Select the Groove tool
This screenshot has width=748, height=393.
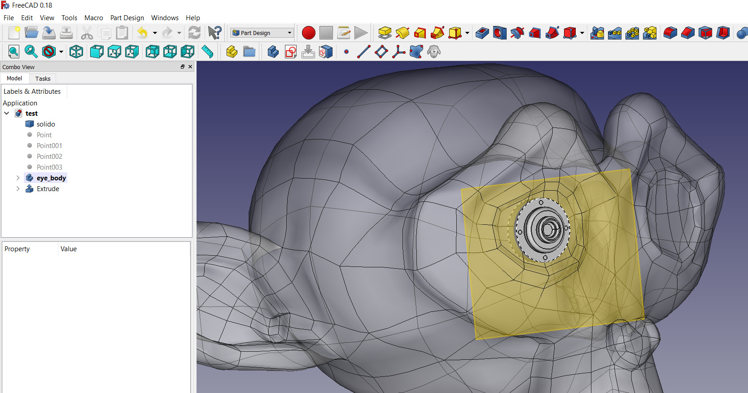(517, 33)
